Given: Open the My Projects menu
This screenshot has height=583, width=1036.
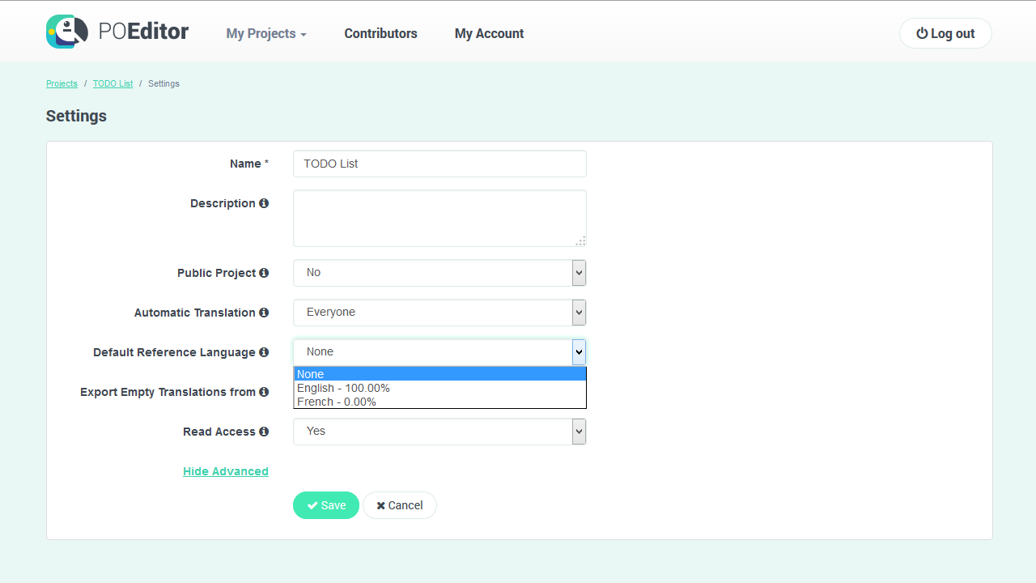Looking at the screenshot, I should (265, 33).
